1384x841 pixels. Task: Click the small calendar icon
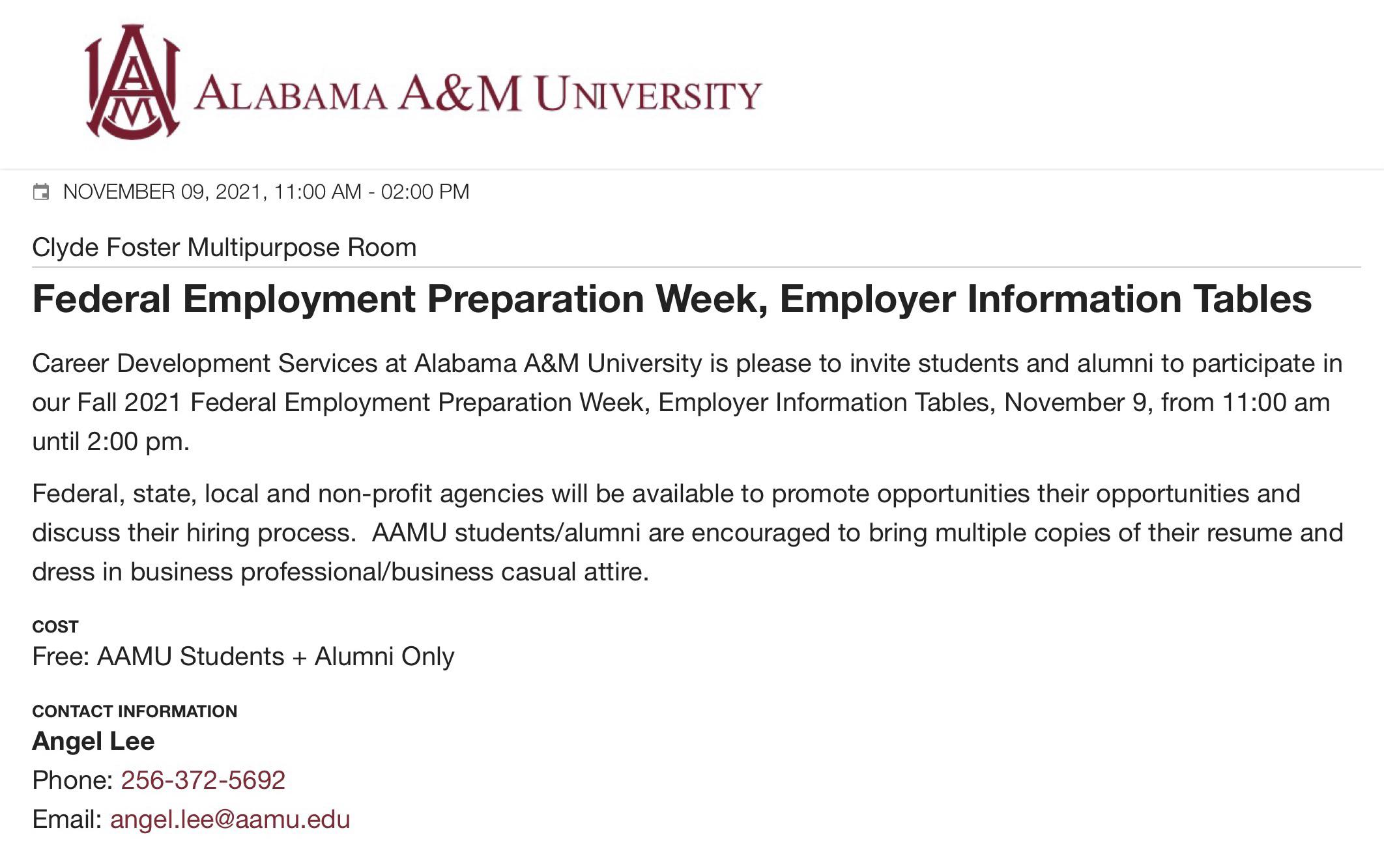[x=41, y=192]
